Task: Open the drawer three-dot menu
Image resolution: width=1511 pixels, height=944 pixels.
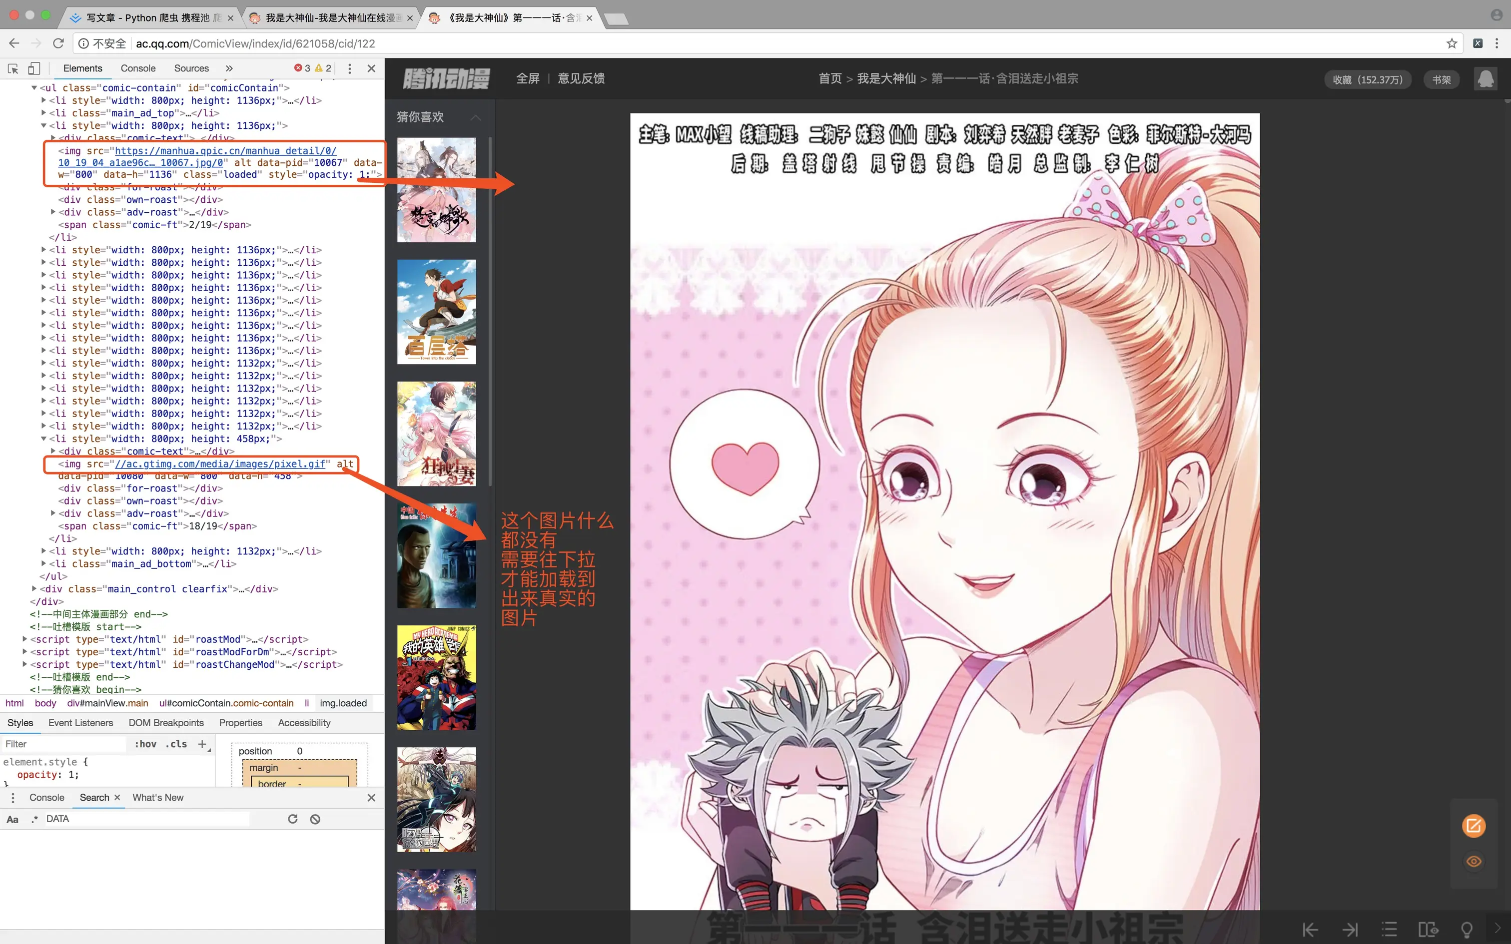Action: 12,797
